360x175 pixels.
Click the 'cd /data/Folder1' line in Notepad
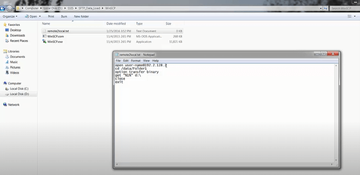click(x=130, y=68)
